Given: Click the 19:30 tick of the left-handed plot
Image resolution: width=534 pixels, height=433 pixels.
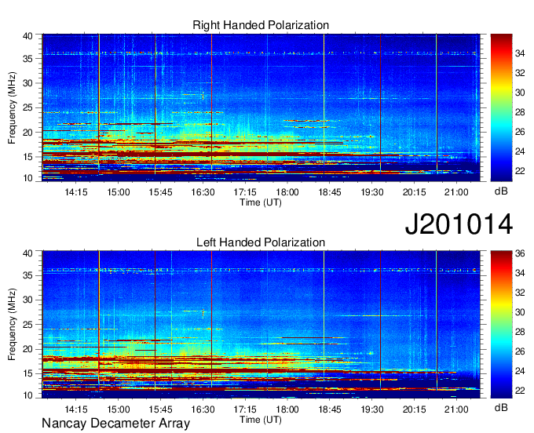Looking at the screenshot, I should (372, 409).
